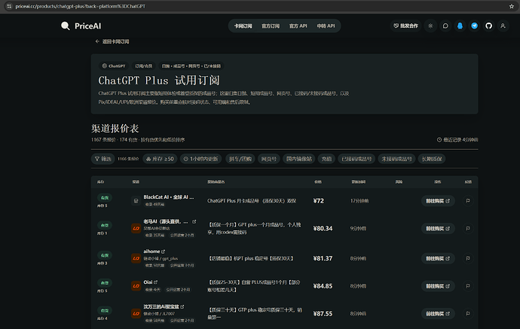Open the external link icon beside 老马AI
Image resolution: width=520 pixels, height=329 pixels.
point(194,221)
